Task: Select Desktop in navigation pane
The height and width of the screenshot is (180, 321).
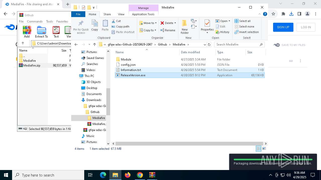Action: coord(92,88)
